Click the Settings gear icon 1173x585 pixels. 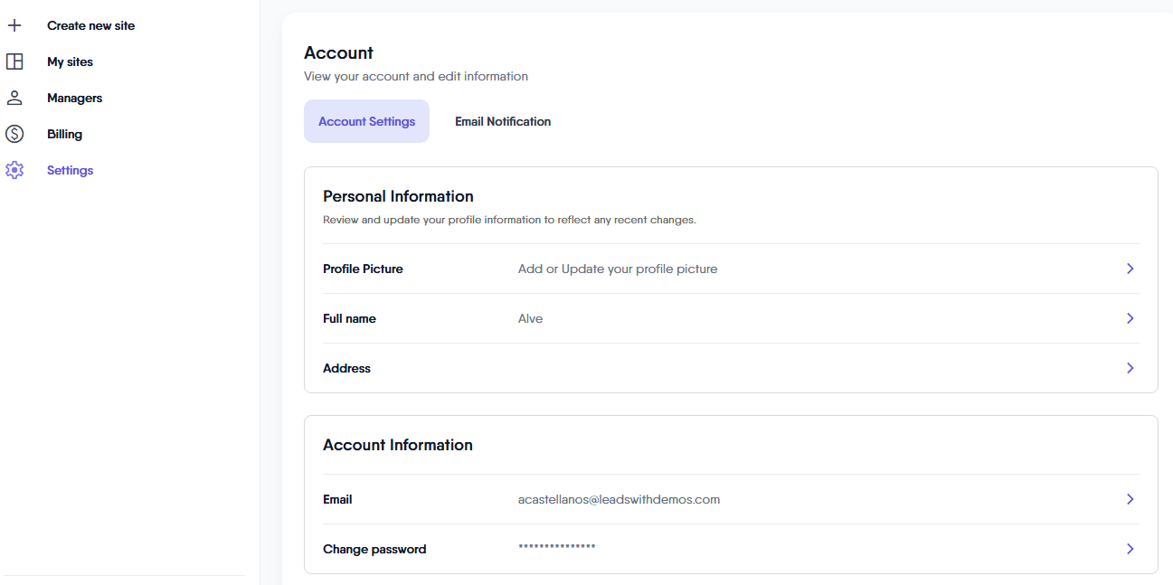[x=14, y=170]
